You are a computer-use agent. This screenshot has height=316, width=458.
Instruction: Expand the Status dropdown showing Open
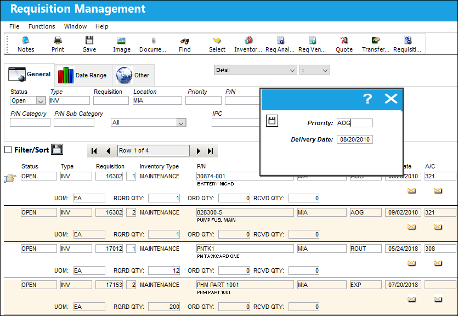click(41, 101)
